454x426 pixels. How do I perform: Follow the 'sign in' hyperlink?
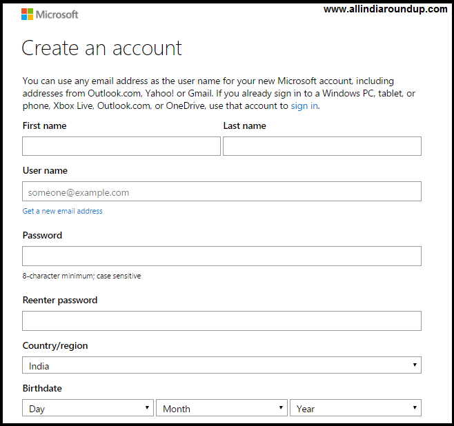tap(304, 106)
